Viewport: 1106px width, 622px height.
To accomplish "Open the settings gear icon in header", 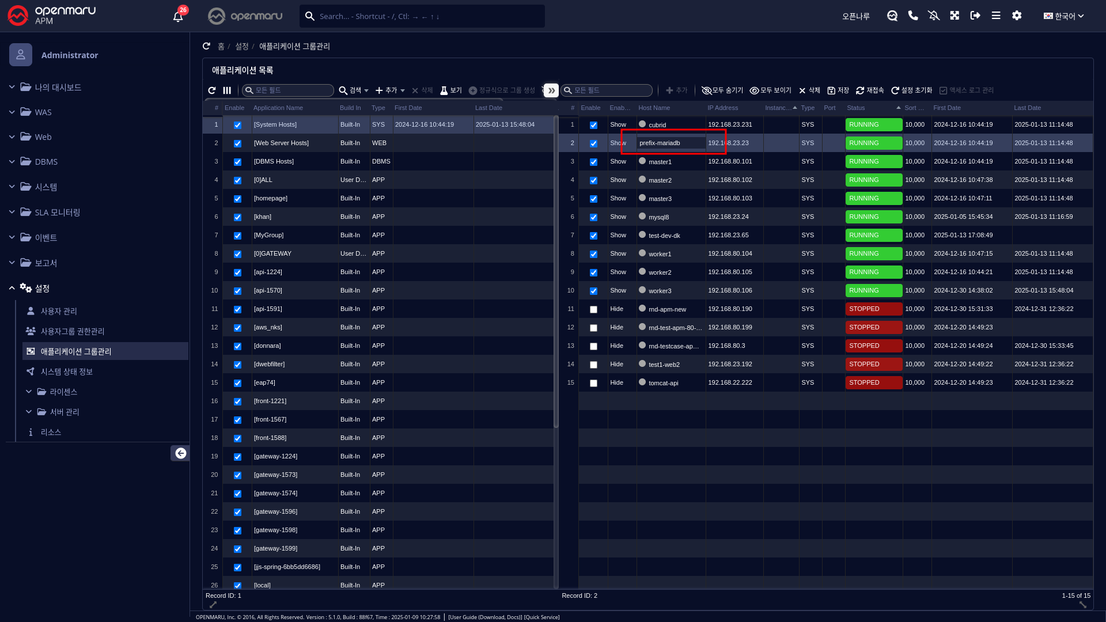I will (1017, 16).
